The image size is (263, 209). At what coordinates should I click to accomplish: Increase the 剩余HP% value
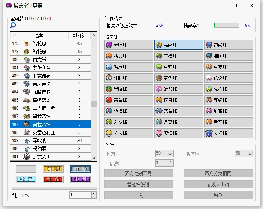tap(94, 194)
